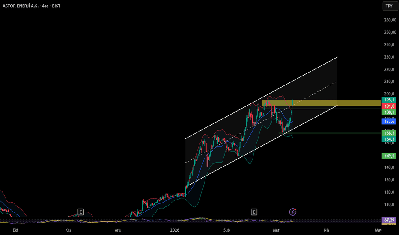Click the earnings E marker near Kas
Image resolution: width=399 pixels, height=235 pixels.
pos(80,212)
